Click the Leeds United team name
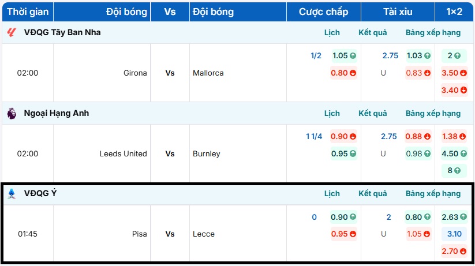This screenshot has height=266, width=475. pos(124,153)
